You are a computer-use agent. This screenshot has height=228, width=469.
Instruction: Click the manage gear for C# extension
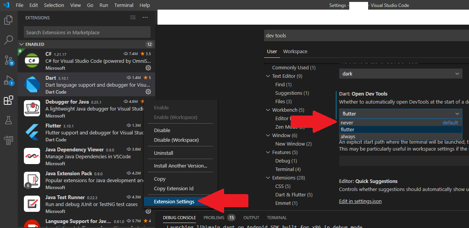click(x=148, y=68)
